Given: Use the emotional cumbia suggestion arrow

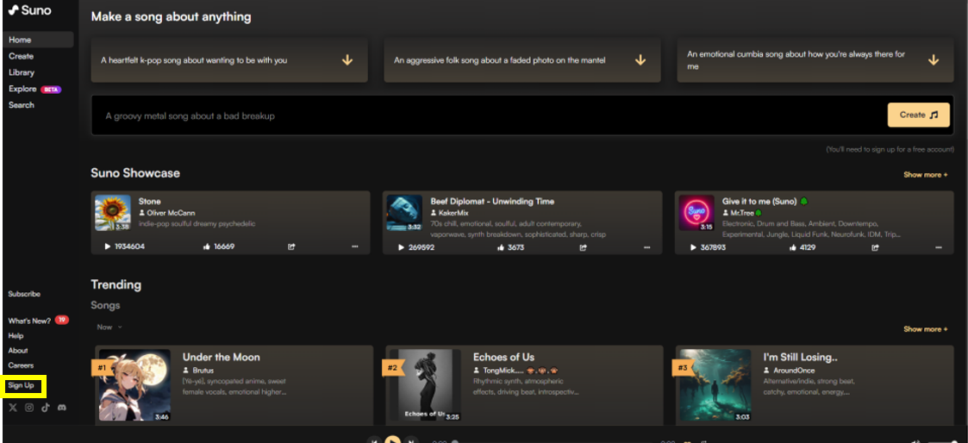Looking at the screenshot, I should [933, 59].
